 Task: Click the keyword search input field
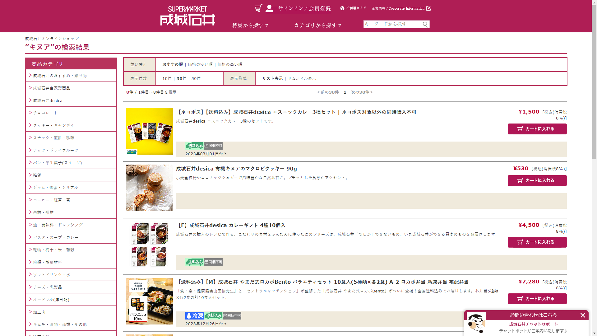[392, 24]
